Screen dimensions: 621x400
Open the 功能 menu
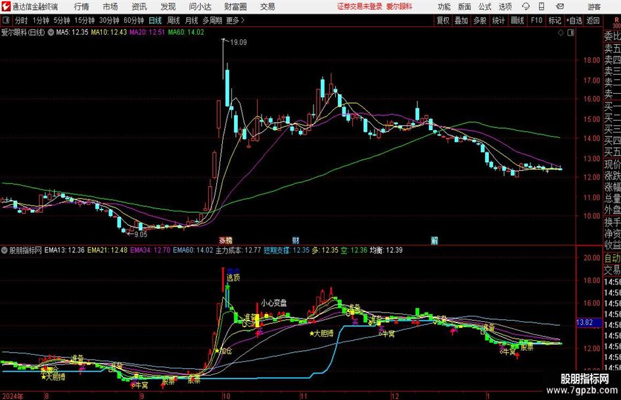444,7
